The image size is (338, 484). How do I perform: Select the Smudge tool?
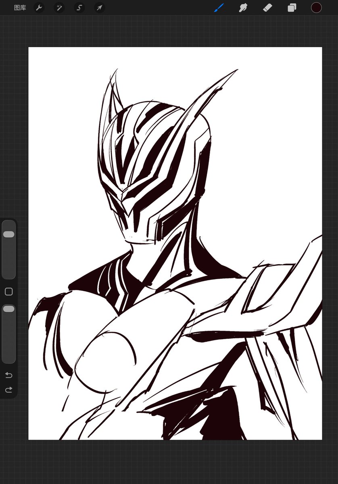click(243, 8)
